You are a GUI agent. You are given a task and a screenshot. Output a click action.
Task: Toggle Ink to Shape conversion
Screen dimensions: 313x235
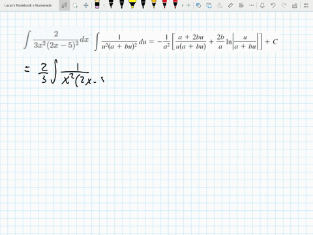209,5
